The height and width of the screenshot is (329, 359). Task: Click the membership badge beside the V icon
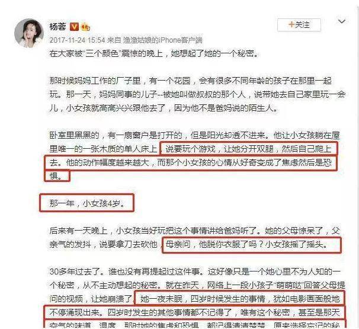click(85, 27)
